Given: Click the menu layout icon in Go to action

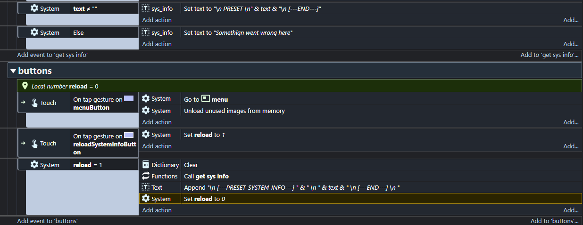Looking at the screenshot, I should (x=205, y=99).
